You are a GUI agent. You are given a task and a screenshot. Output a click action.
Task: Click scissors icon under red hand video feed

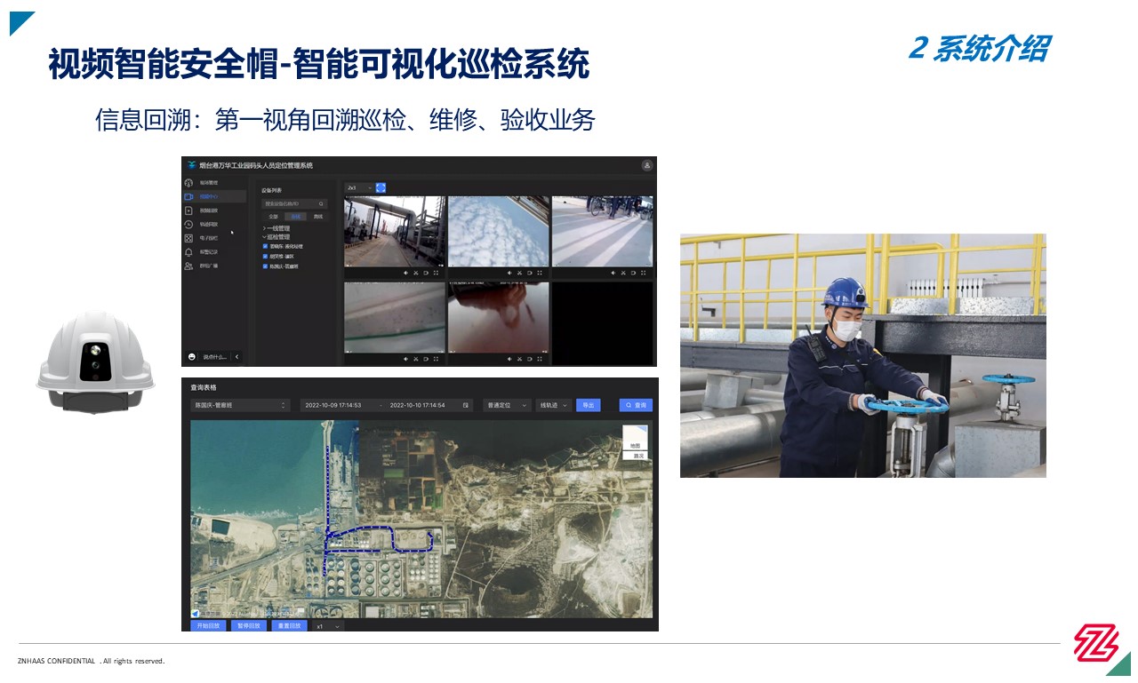point(519,359)
